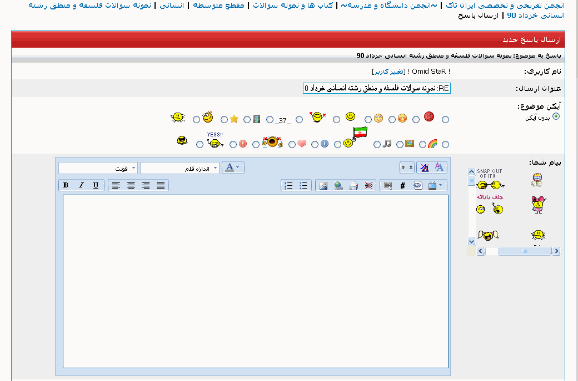
Task: Click inside the message text area
Action: (256, 281)
